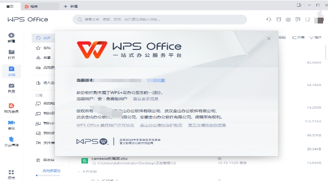Open the Kingsoft privacy protection policy link

pyautogui.click(x=161, y=125)
